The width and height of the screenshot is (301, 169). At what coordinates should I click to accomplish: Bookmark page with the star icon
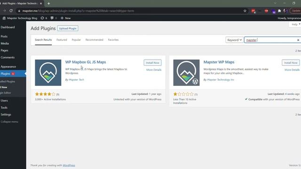click(x=245, y=11)
